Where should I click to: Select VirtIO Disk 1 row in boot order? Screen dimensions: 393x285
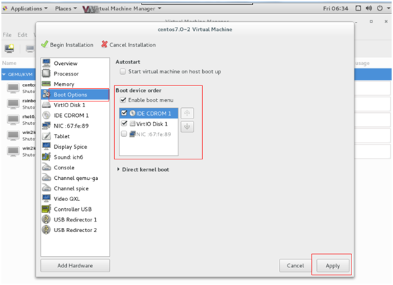pyautogui.click(x=149, y=123)
